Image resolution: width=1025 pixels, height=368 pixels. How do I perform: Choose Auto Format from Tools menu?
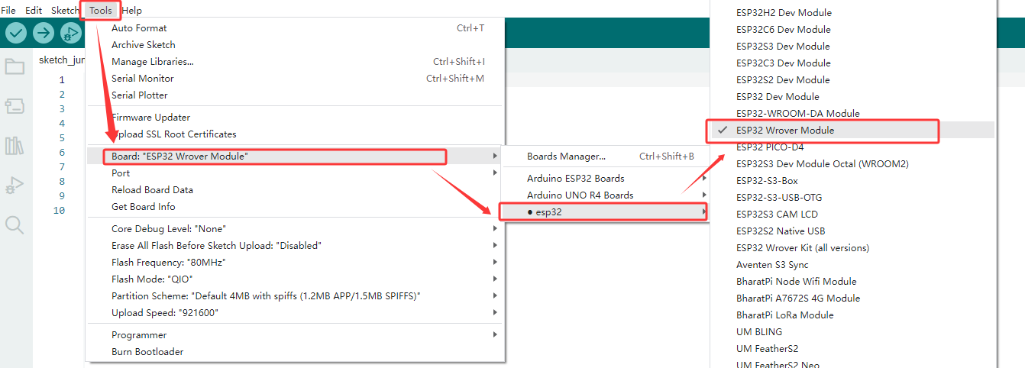pos(295,28)
